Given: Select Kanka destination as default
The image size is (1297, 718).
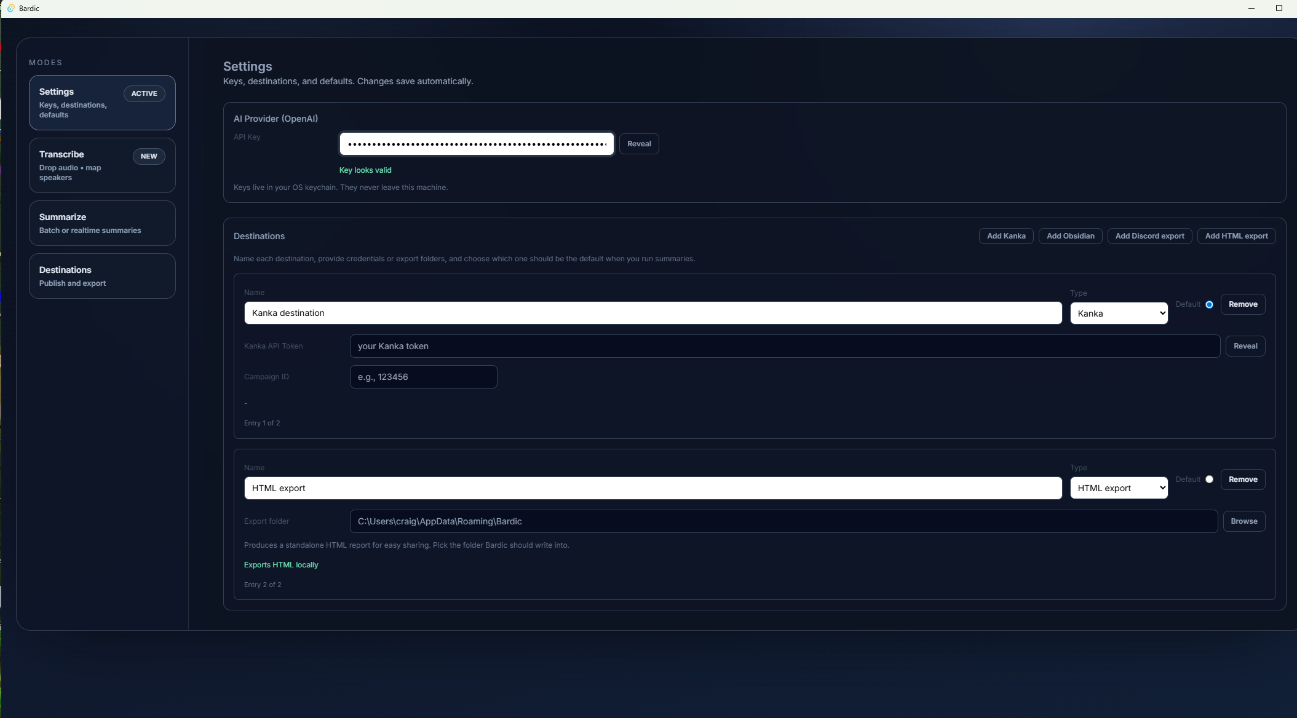Looking at the screenshot, I should click(x=1209, y=304).
